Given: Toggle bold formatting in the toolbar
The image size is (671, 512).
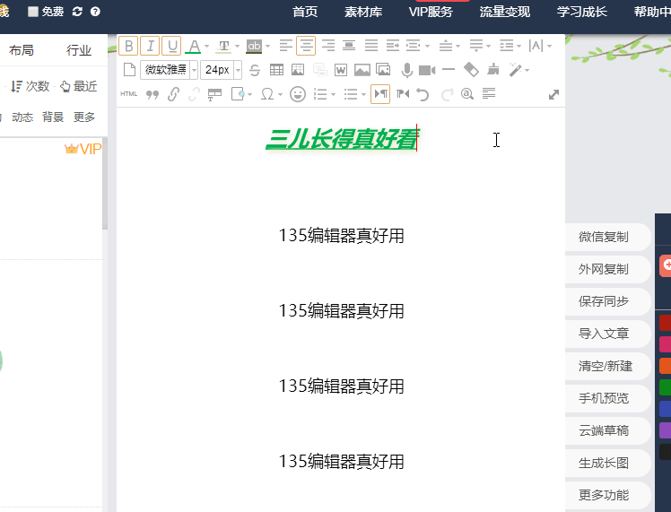Looking at the screenshot, I should 129,46.
